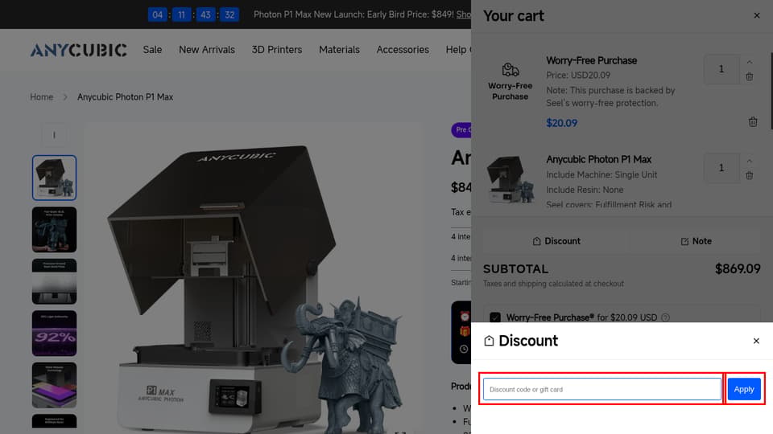The height and width of the screenshot is (434, 773).
Task: Click the Photon P1 Max New Launch banner text
Action: pyautogui.click(x=353, y=14)
